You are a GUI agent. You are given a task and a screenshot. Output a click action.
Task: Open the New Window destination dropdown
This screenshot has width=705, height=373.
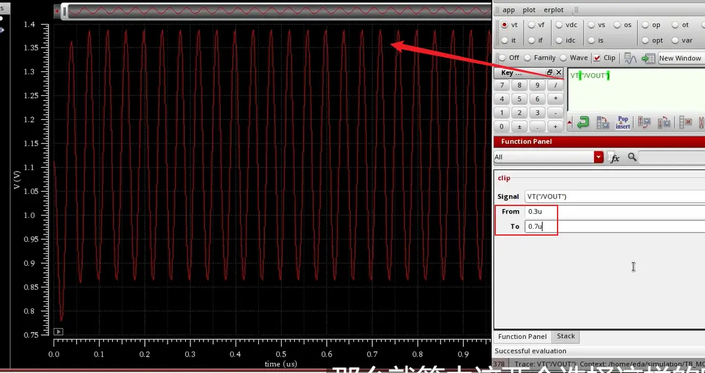681,58
